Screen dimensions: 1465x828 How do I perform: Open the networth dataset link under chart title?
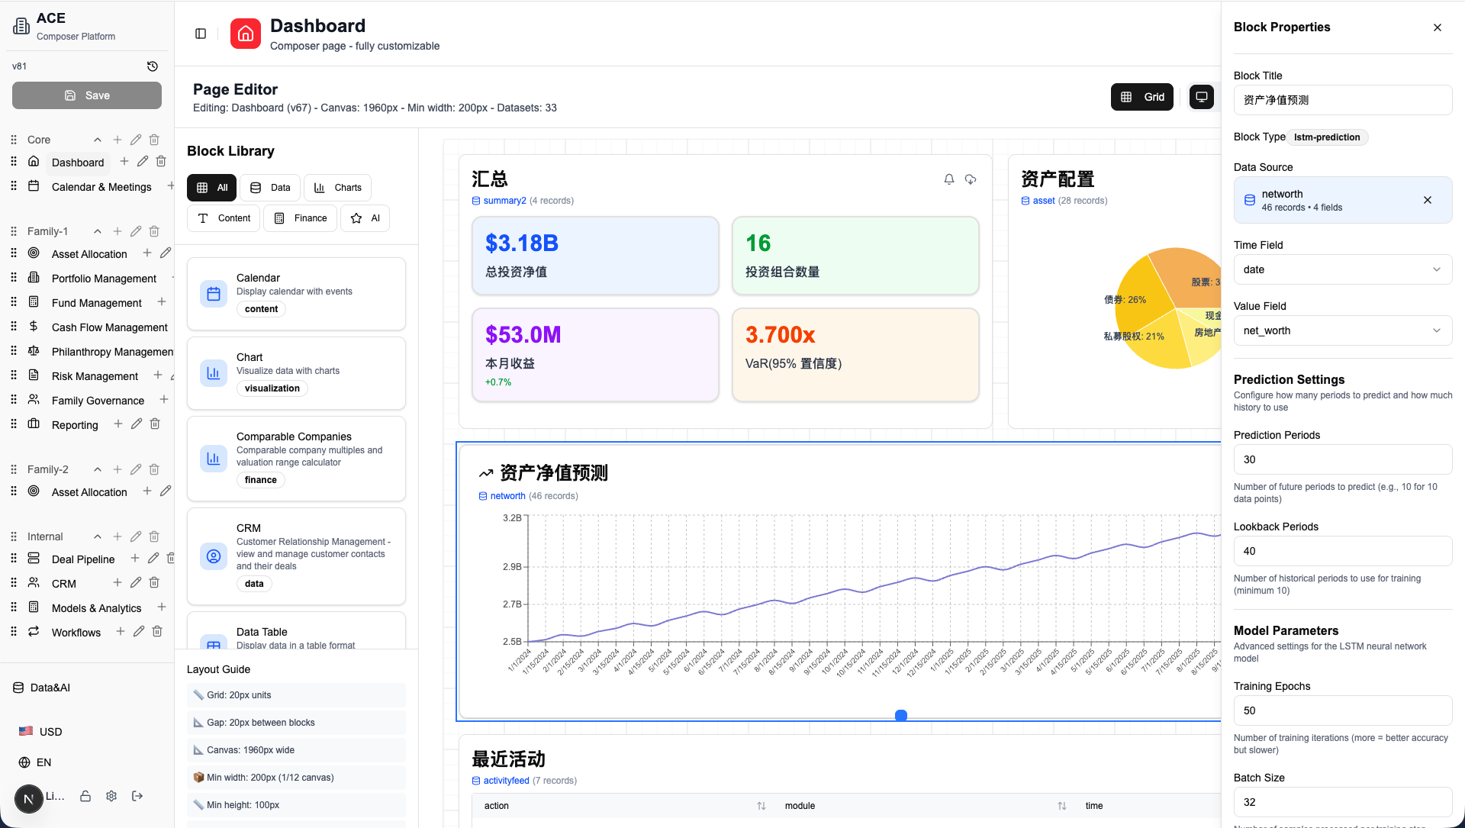[x=507, y=496]
